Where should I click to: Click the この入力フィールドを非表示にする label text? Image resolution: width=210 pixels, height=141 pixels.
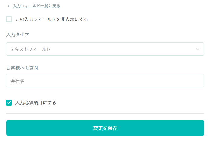[x=51, y=19]
